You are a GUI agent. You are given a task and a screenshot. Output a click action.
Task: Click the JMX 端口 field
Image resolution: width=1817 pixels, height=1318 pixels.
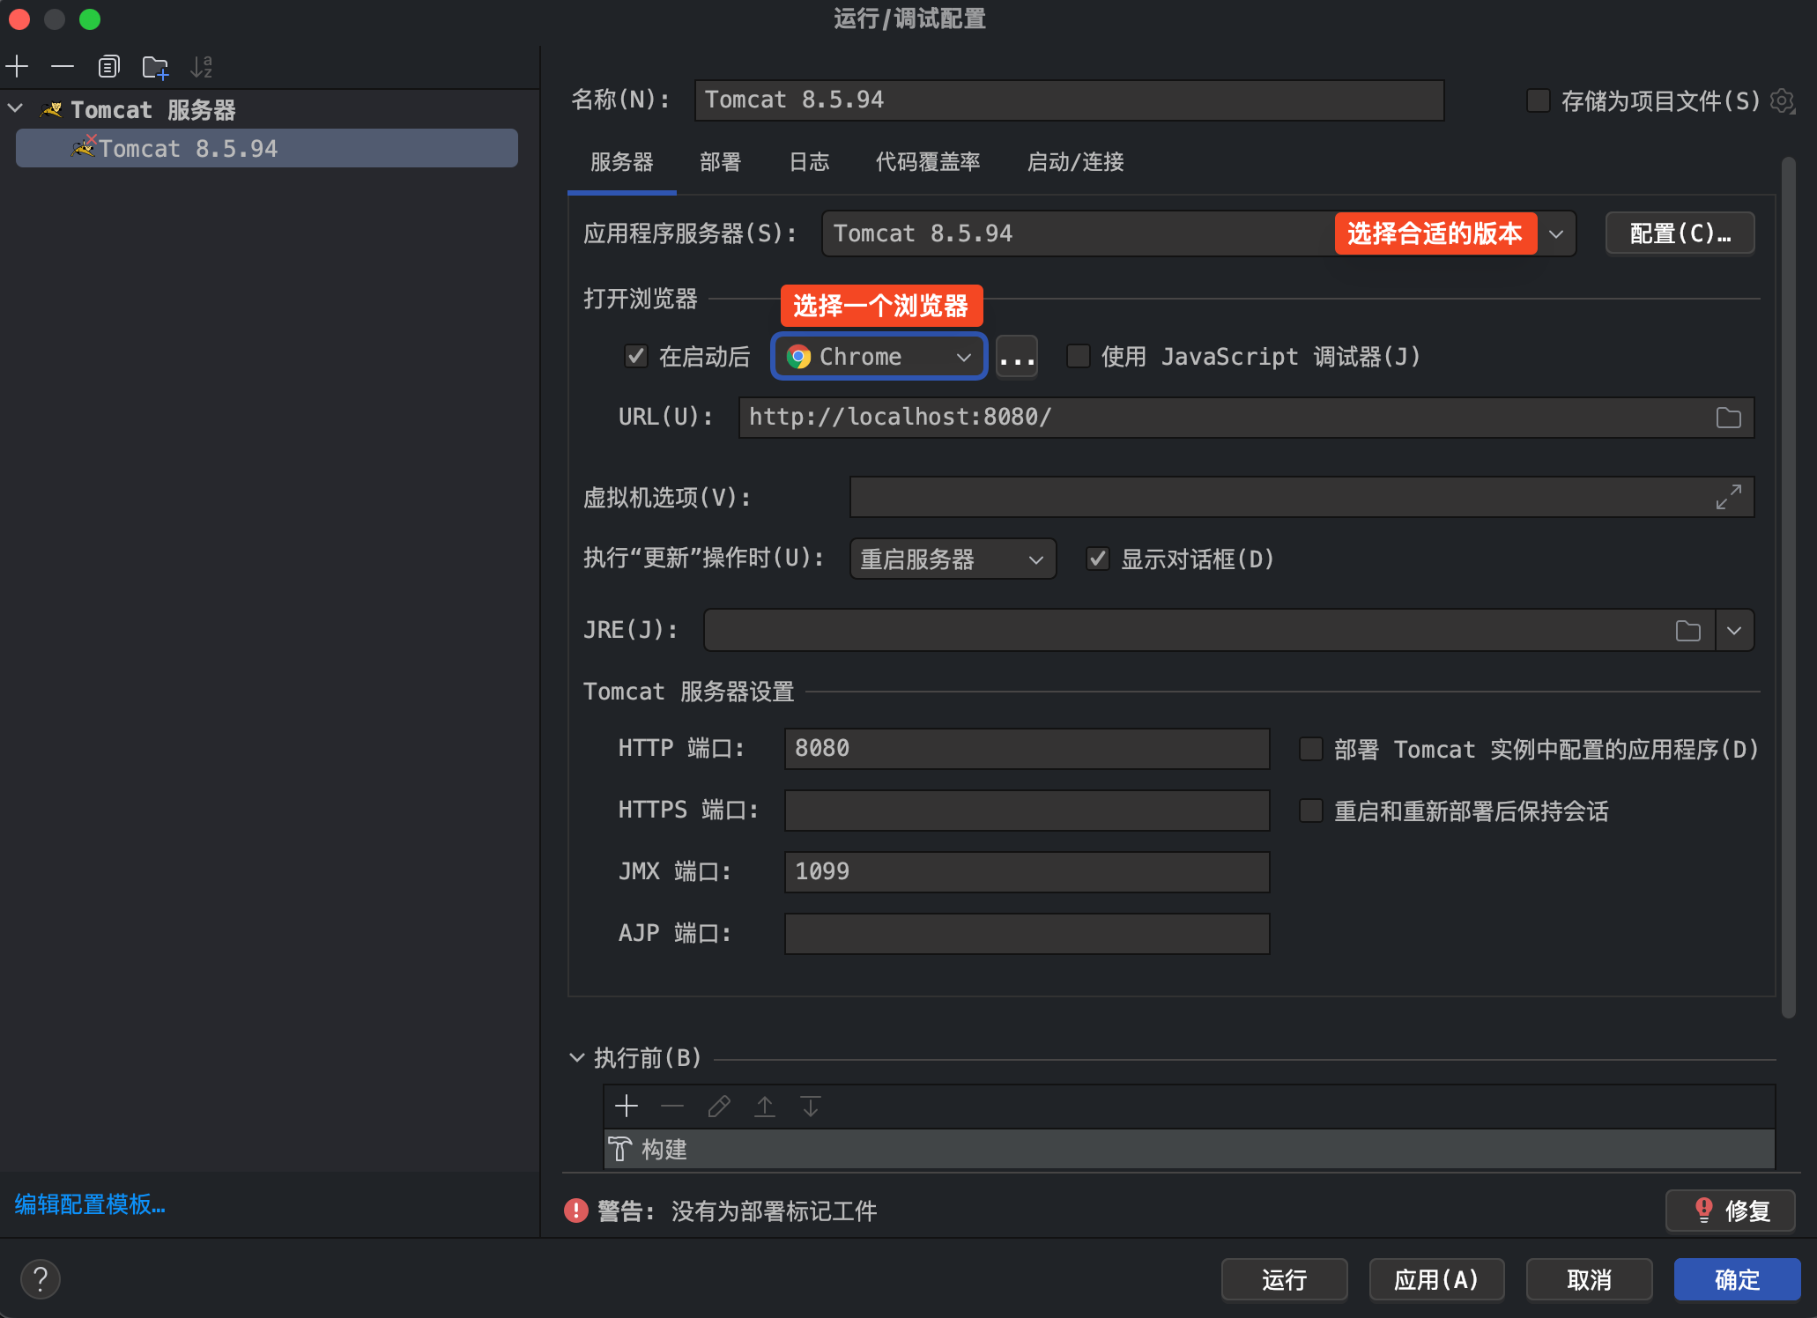pyautogui.click(x=1027, y=872)
